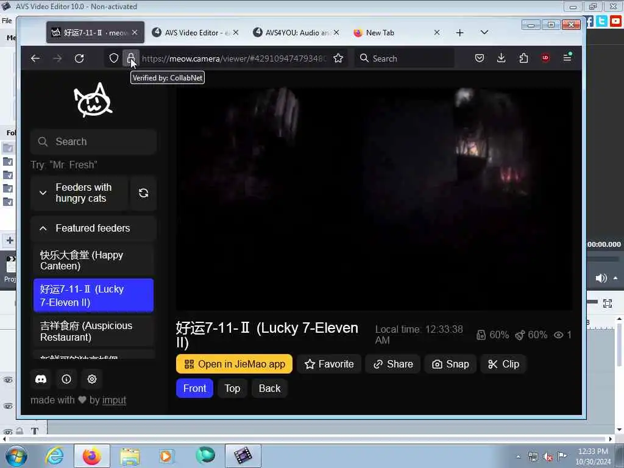The height and width of the screenshot is (468, 624).
Task: Open the info circle icon in sidebar
Action: (x=66, y=379)
